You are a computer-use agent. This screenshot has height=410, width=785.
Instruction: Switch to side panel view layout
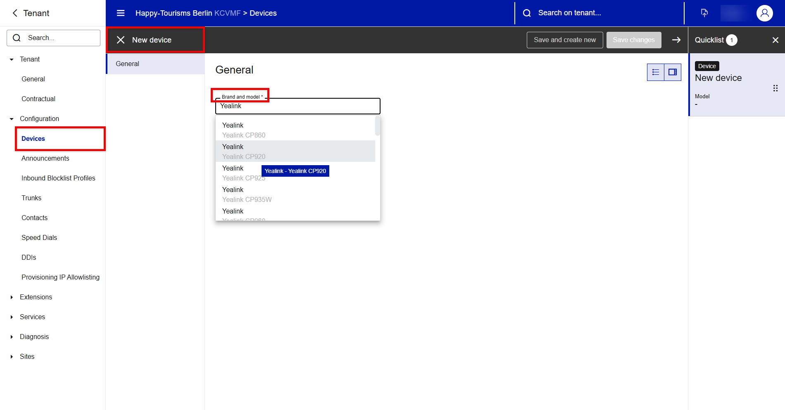(x=673, y=72)
